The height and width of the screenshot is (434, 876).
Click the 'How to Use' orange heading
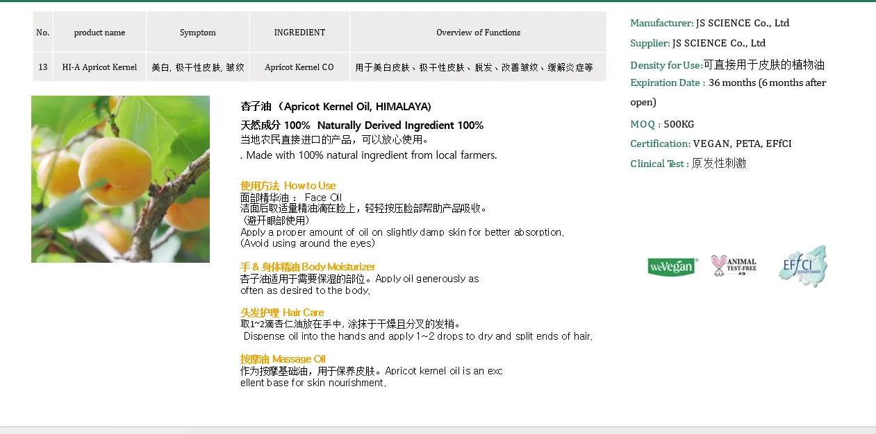[288, 186]
